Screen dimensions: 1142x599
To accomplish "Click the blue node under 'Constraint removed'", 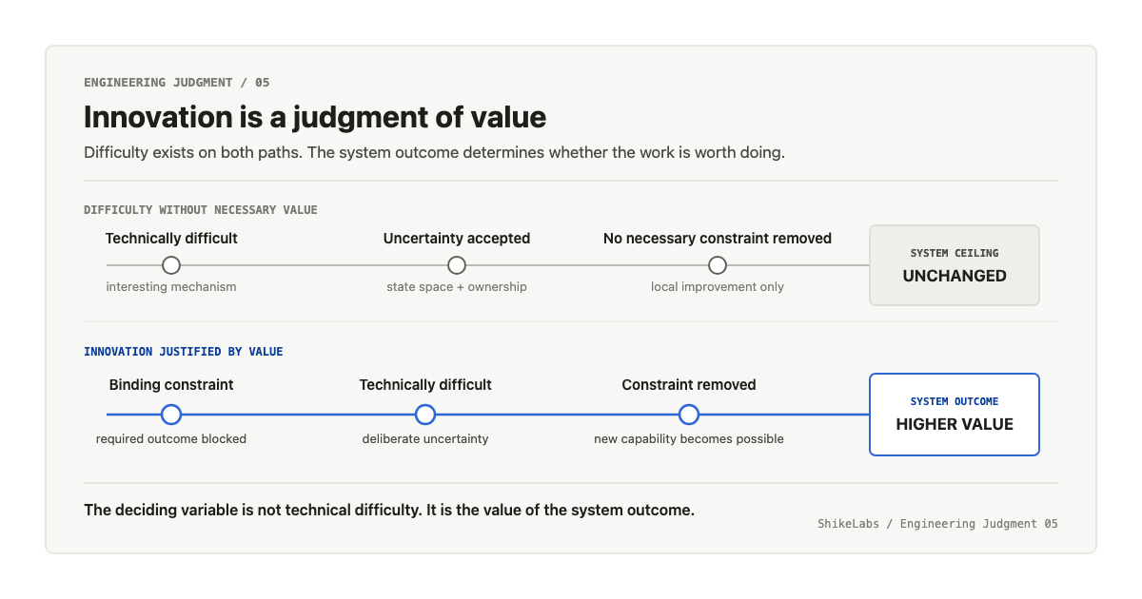I will (x=689, y=415).
